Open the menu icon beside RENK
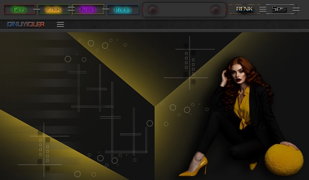This screenshot has height=180, width=309. (263, 10)
